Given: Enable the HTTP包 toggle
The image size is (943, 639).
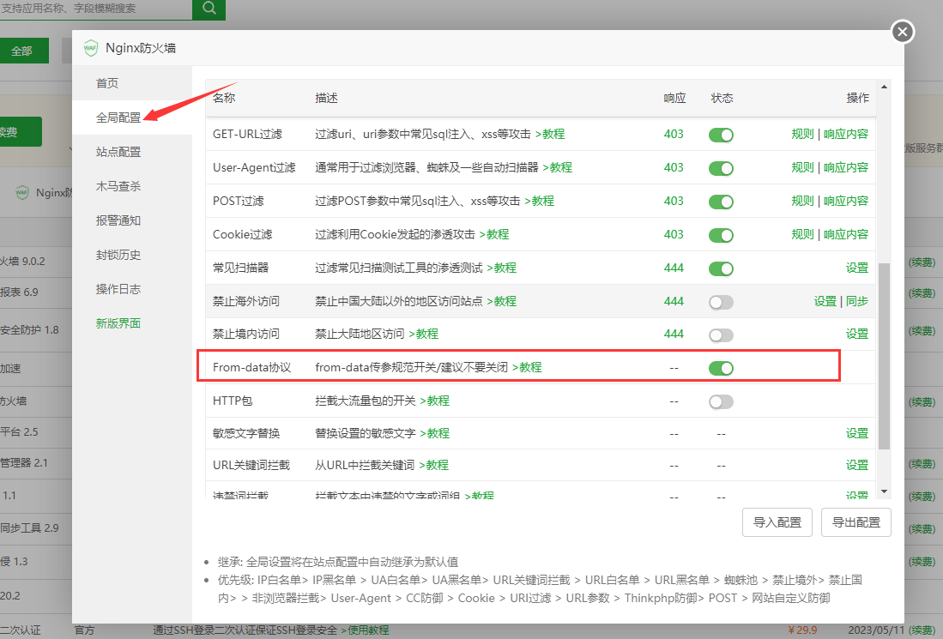Looking at the screenshot, I should click(x=721, y=401).
